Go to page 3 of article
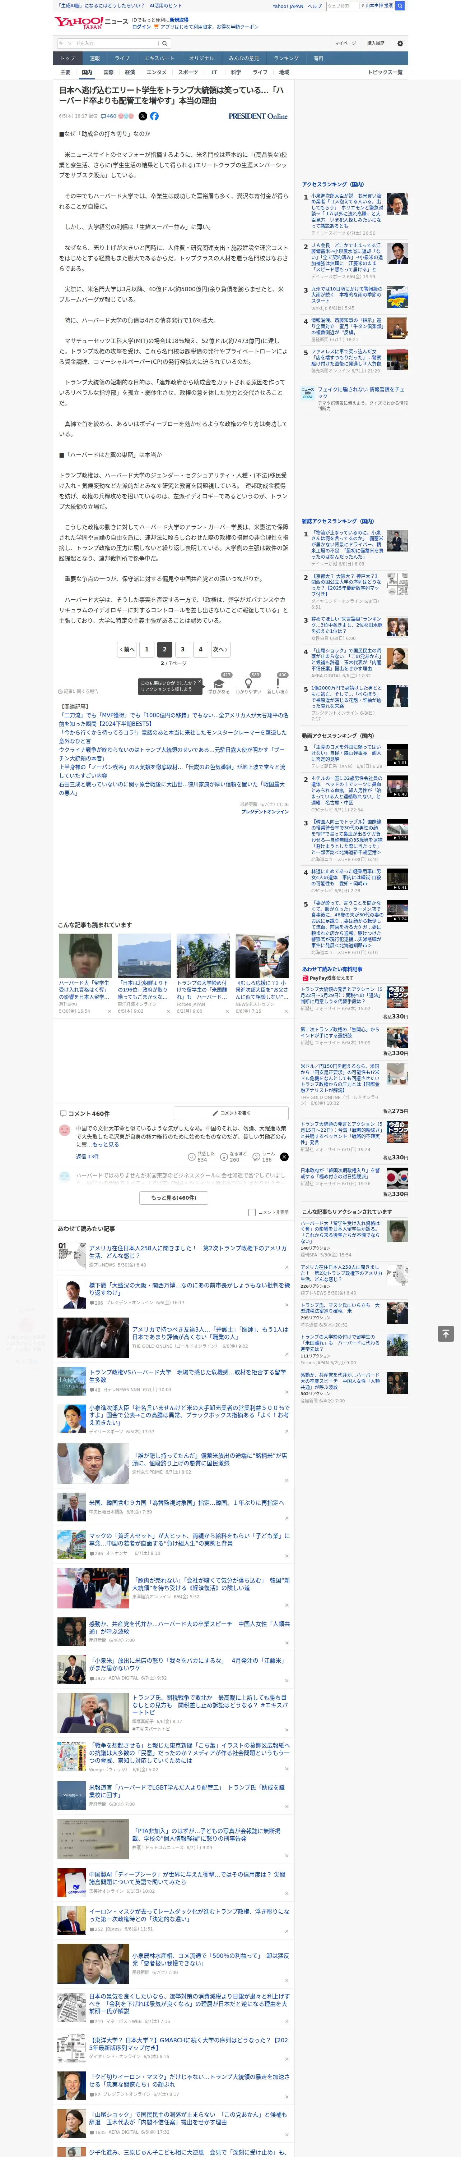The width and height of the screenshot is (461, 2157). point(182,649)
